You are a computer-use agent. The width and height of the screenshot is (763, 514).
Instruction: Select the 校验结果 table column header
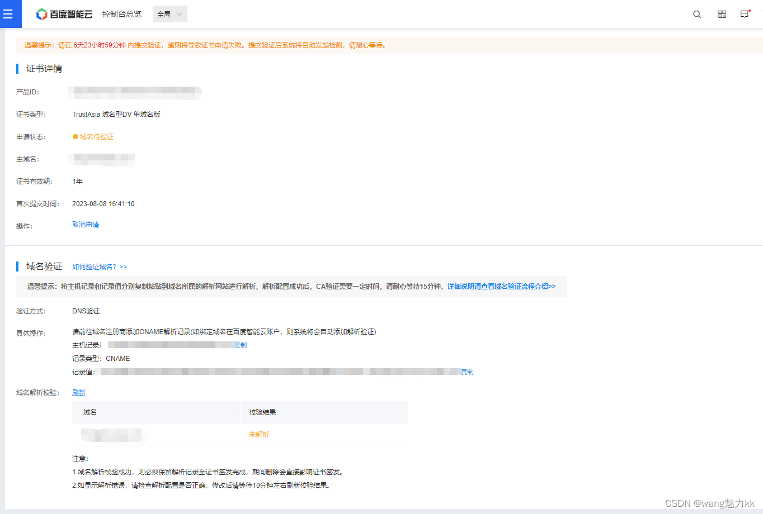[x=263, y=412]
